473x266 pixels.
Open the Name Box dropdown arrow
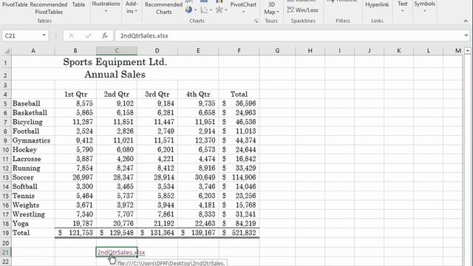click(44, 35)
